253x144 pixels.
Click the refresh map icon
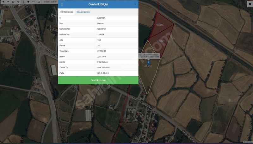click(x=13, y=2)
